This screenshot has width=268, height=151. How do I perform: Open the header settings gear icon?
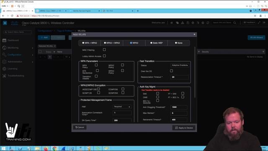tap(193, 23)
